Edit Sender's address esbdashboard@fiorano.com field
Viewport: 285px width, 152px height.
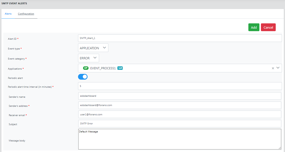pyautogui.click(x=180, y=105)
